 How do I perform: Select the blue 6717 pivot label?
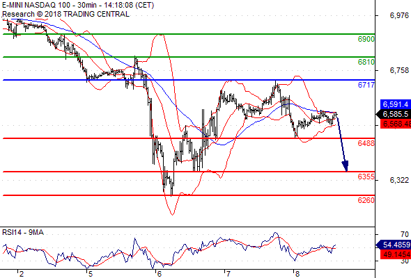pos(366,85)
